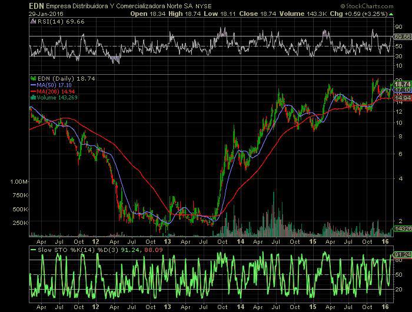Click the EDN ticker symbol in the title
This screenshot has width=412, height=312.
pyautogui.click(x=36, y=6)
